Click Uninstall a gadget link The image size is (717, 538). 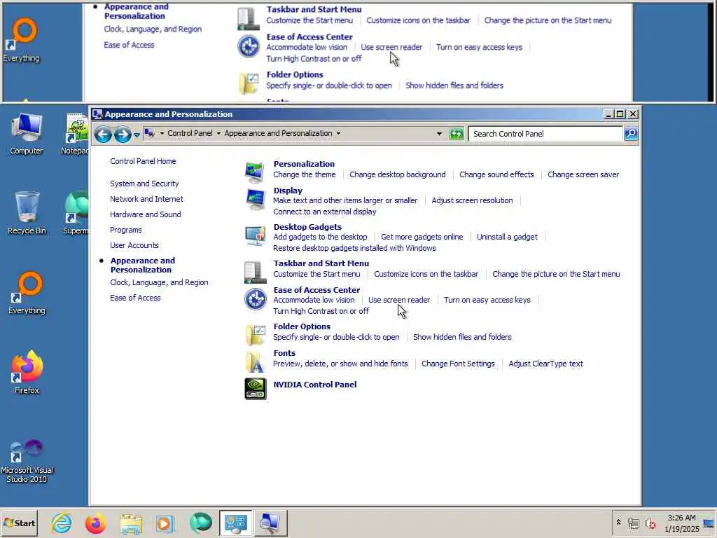(x=507, y=237)
